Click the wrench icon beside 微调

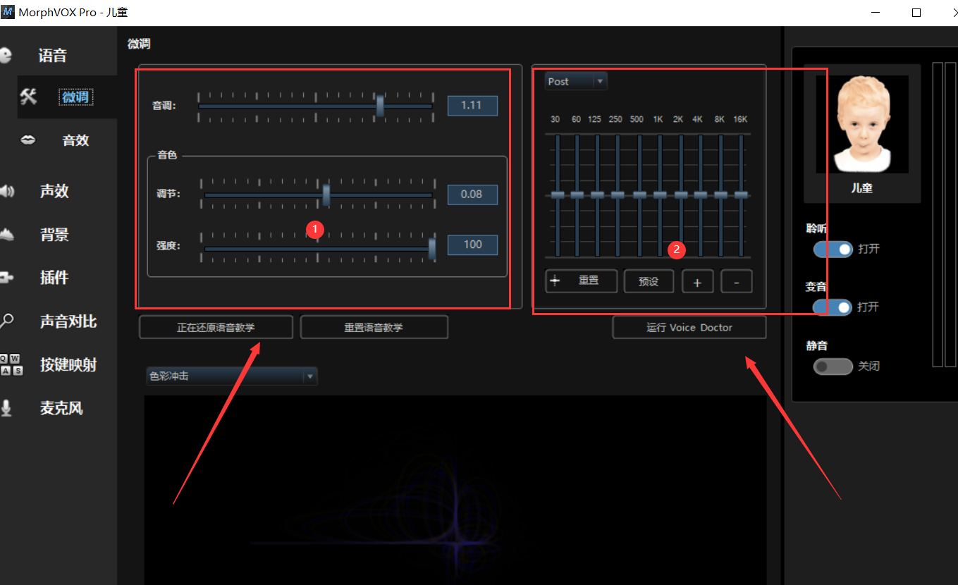click(28, 97)
